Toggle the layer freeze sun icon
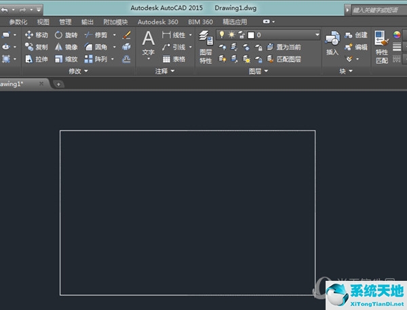 [x=231, y=34]
